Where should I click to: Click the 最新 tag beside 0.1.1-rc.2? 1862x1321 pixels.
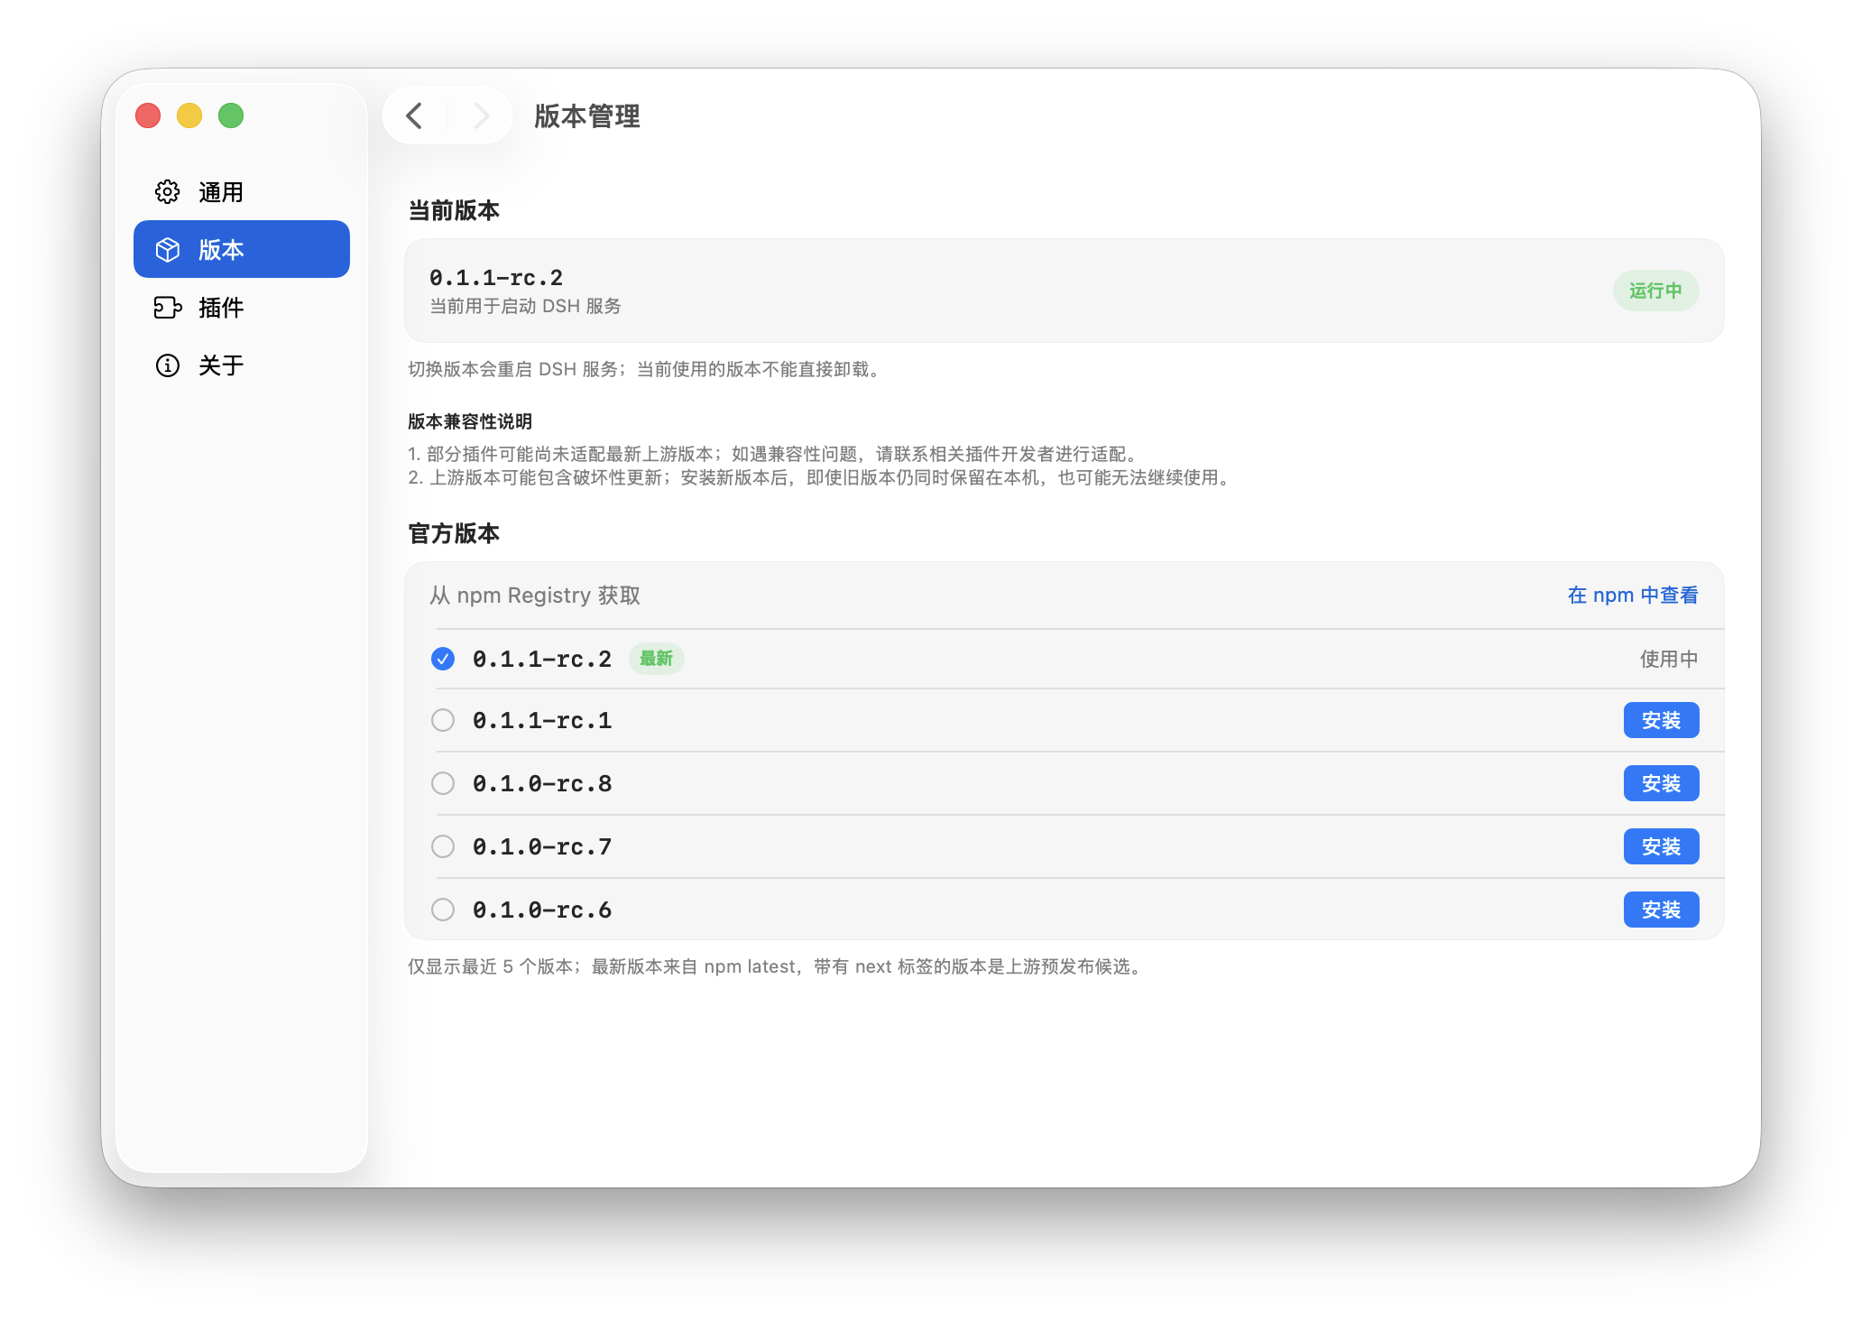pos(657,659)
